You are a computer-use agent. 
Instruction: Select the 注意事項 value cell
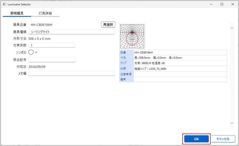[x=180, y=74]
